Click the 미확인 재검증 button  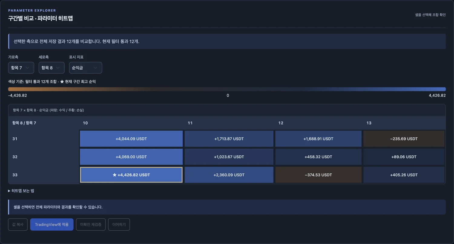(x=91, y=225)
